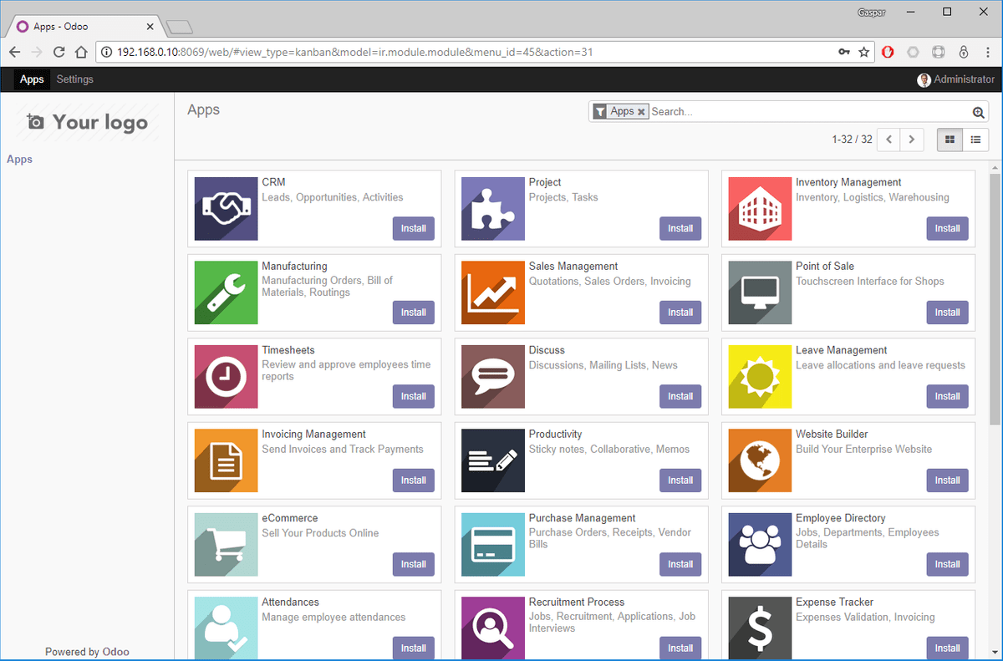Switch to list view
Screen dimensions: 1003x661
(975, 140)
